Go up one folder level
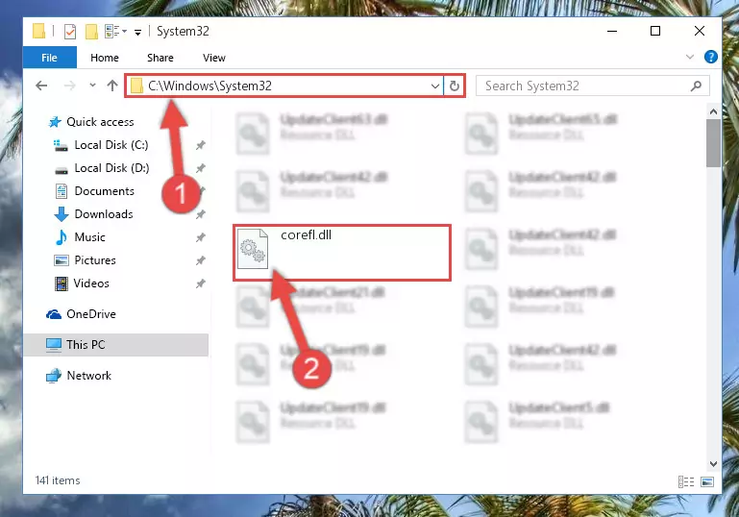Image resolution: width=739 pixels, height=517 pixels. click(112, 86)
